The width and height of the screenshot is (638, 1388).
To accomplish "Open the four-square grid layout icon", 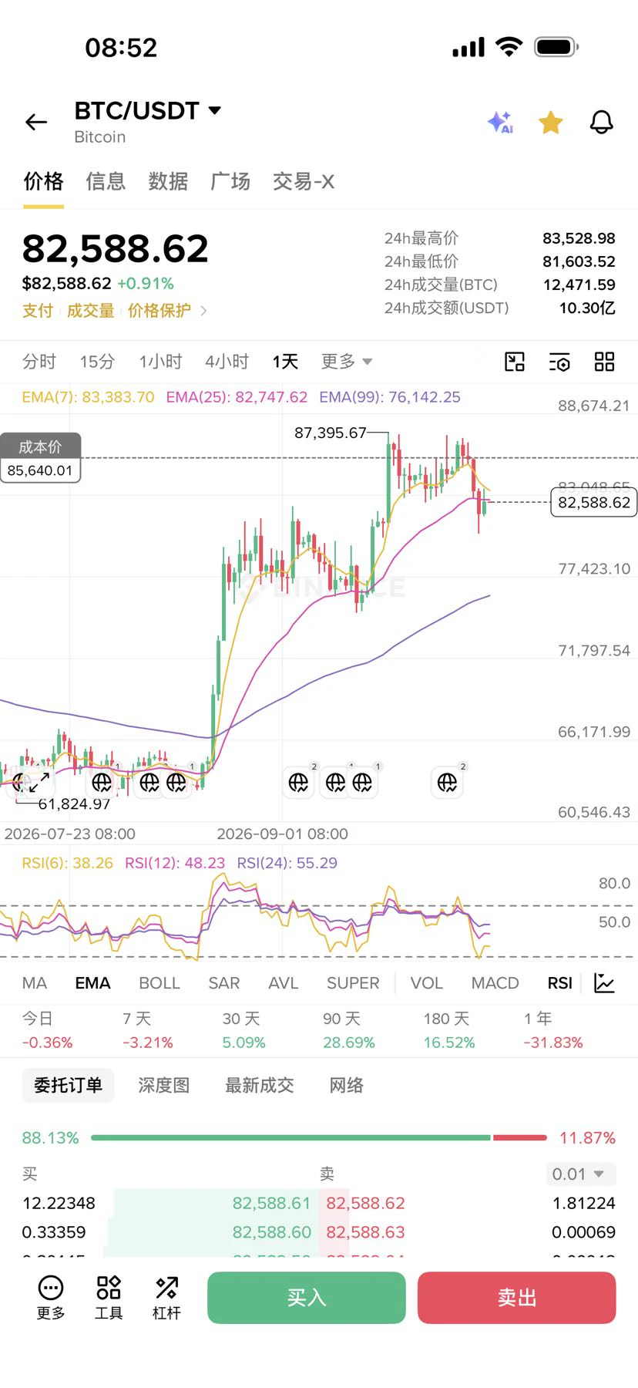I will click(605, 362).
